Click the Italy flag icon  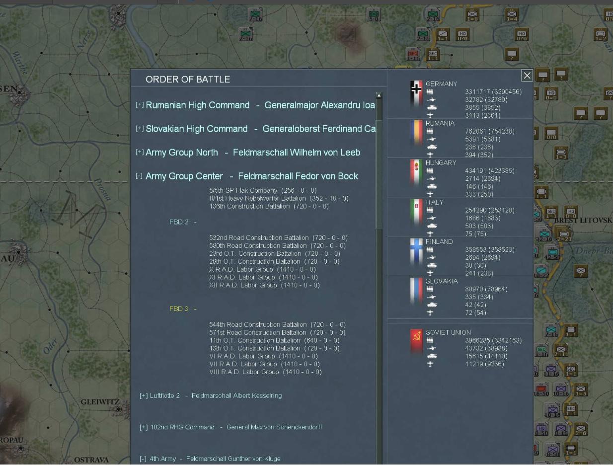pyautogui.click(x=416, y=212)
